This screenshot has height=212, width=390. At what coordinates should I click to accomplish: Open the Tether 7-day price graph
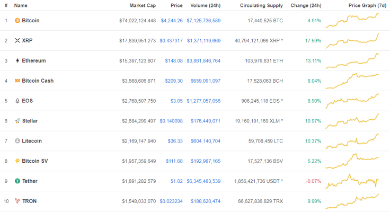point(352,181)
